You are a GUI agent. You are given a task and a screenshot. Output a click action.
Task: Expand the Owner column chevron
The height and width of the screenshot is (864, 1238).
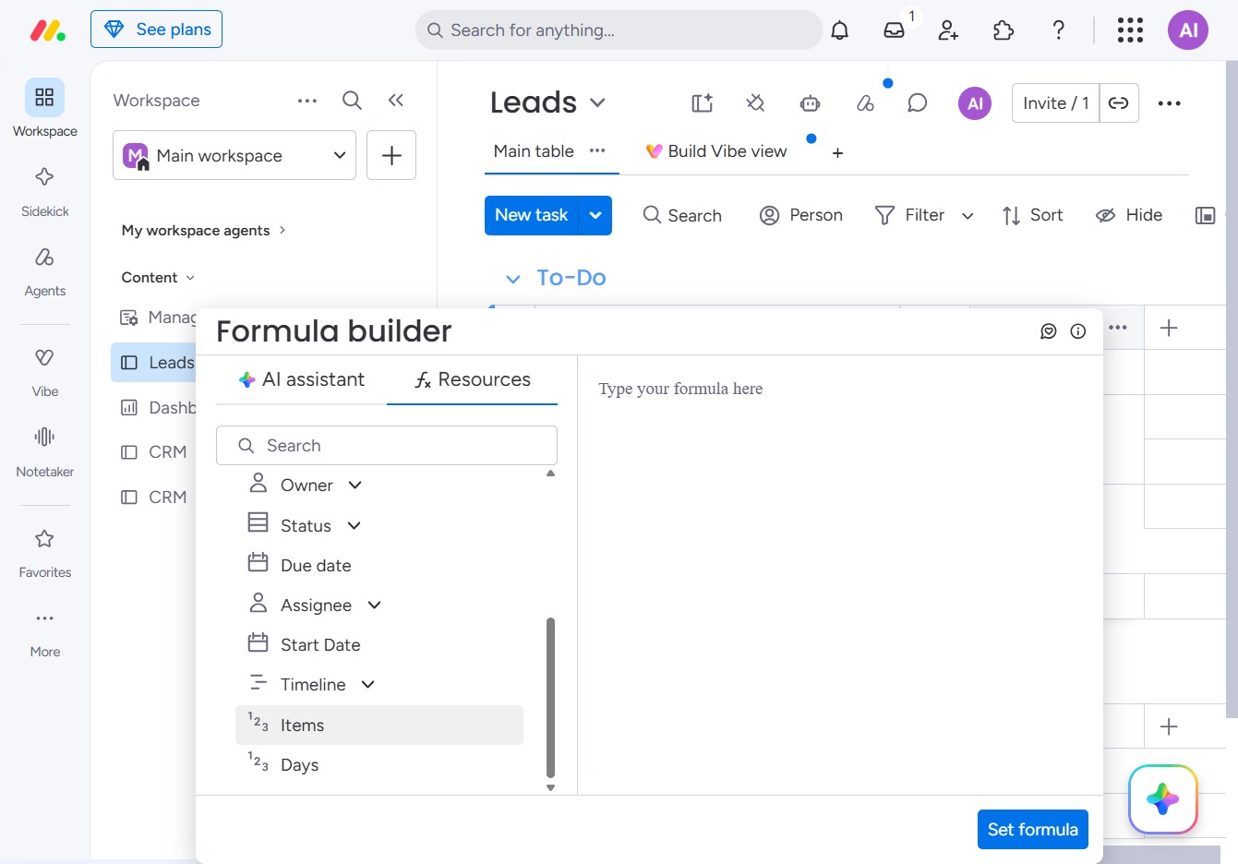(355, 485)
